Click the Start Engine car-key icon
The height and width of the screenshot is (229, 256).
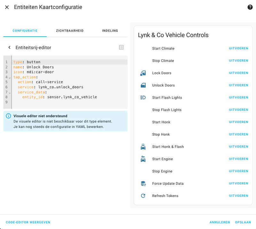(143, 159)
